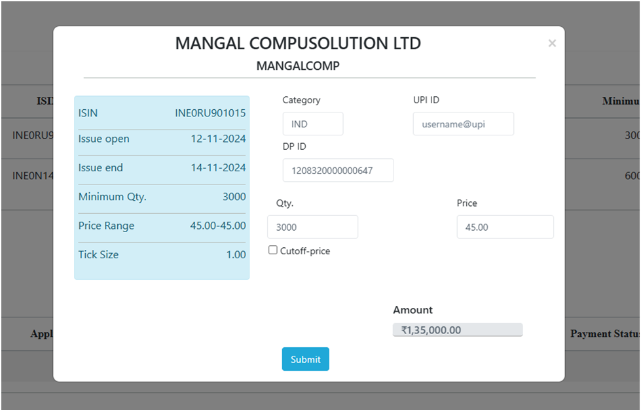Click the Cutoff-price label text
Screen dimensions: 641x410
(305, 250)
